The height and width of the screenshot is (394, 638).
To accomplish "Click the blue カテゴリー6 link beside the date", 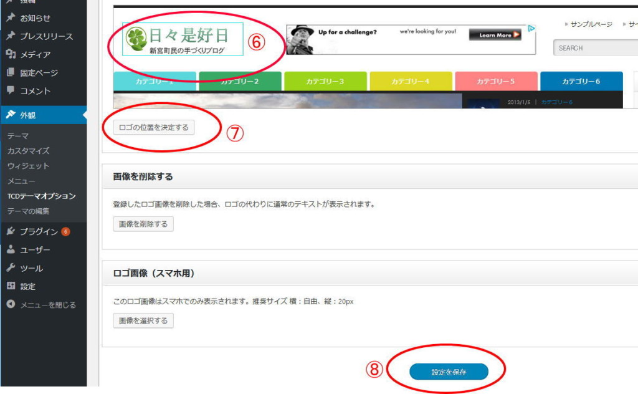I will pyautogui.click(x=556, y=102).
